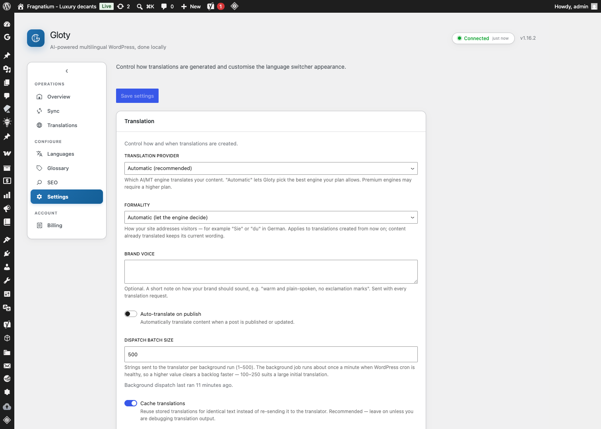Open the Comments bubble in admin sidebar
Image resolution: width=601 pixels, height=429 pixels.
click(7, 96)
